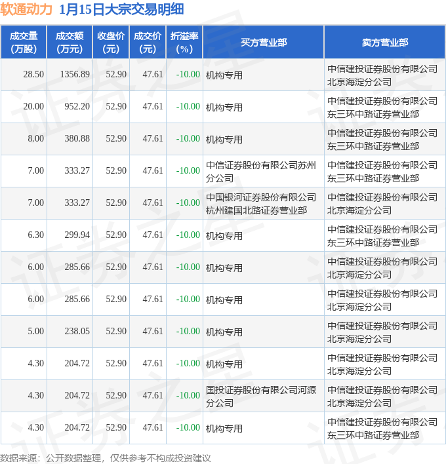The height and width of the screenshot is (464, 446).
Task: Click 52.90 closing price in 6.30 row
Action: point(116,235)
